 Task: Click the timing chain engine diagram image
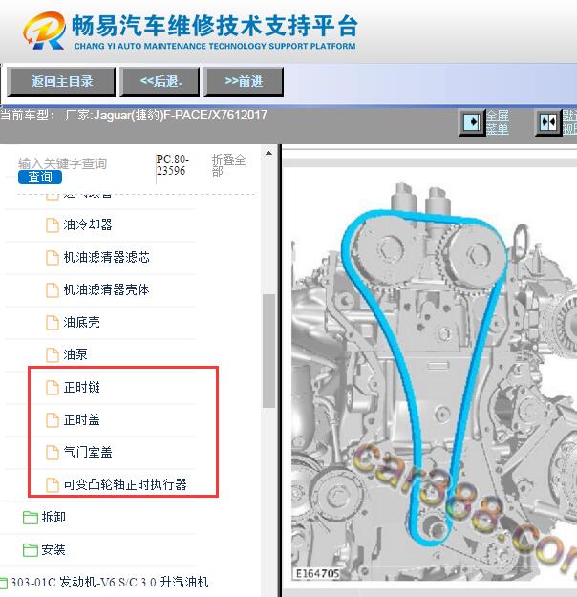pos(434,382)
